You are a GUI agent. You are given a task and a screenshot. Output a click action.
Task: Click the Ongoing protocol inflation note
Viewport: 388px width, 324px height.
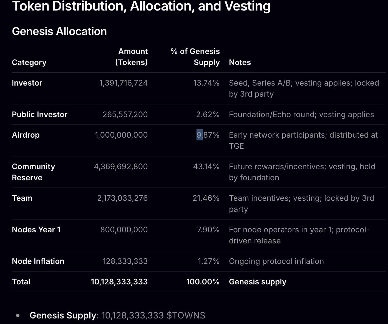pyautogui.click(x=276, y=261)
